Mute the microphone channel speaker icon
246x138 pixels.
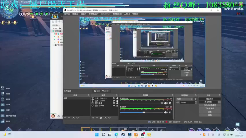[x=166, y=103]
